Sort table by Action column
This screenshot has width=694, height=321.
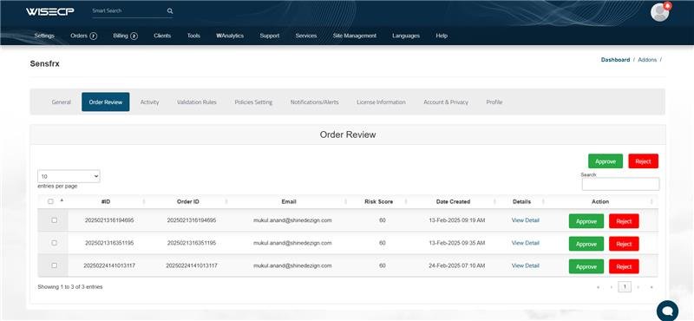pos(600,201)
